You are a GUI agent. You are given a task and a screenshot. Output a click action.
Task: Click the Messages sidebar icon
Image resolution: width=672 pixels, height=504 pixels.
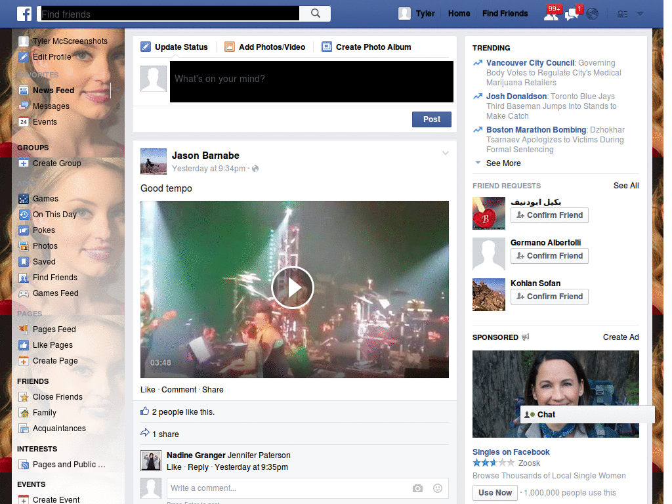[24, 106]
